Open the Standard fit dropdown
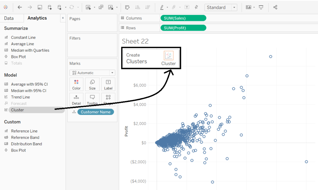 click(234, 7)
